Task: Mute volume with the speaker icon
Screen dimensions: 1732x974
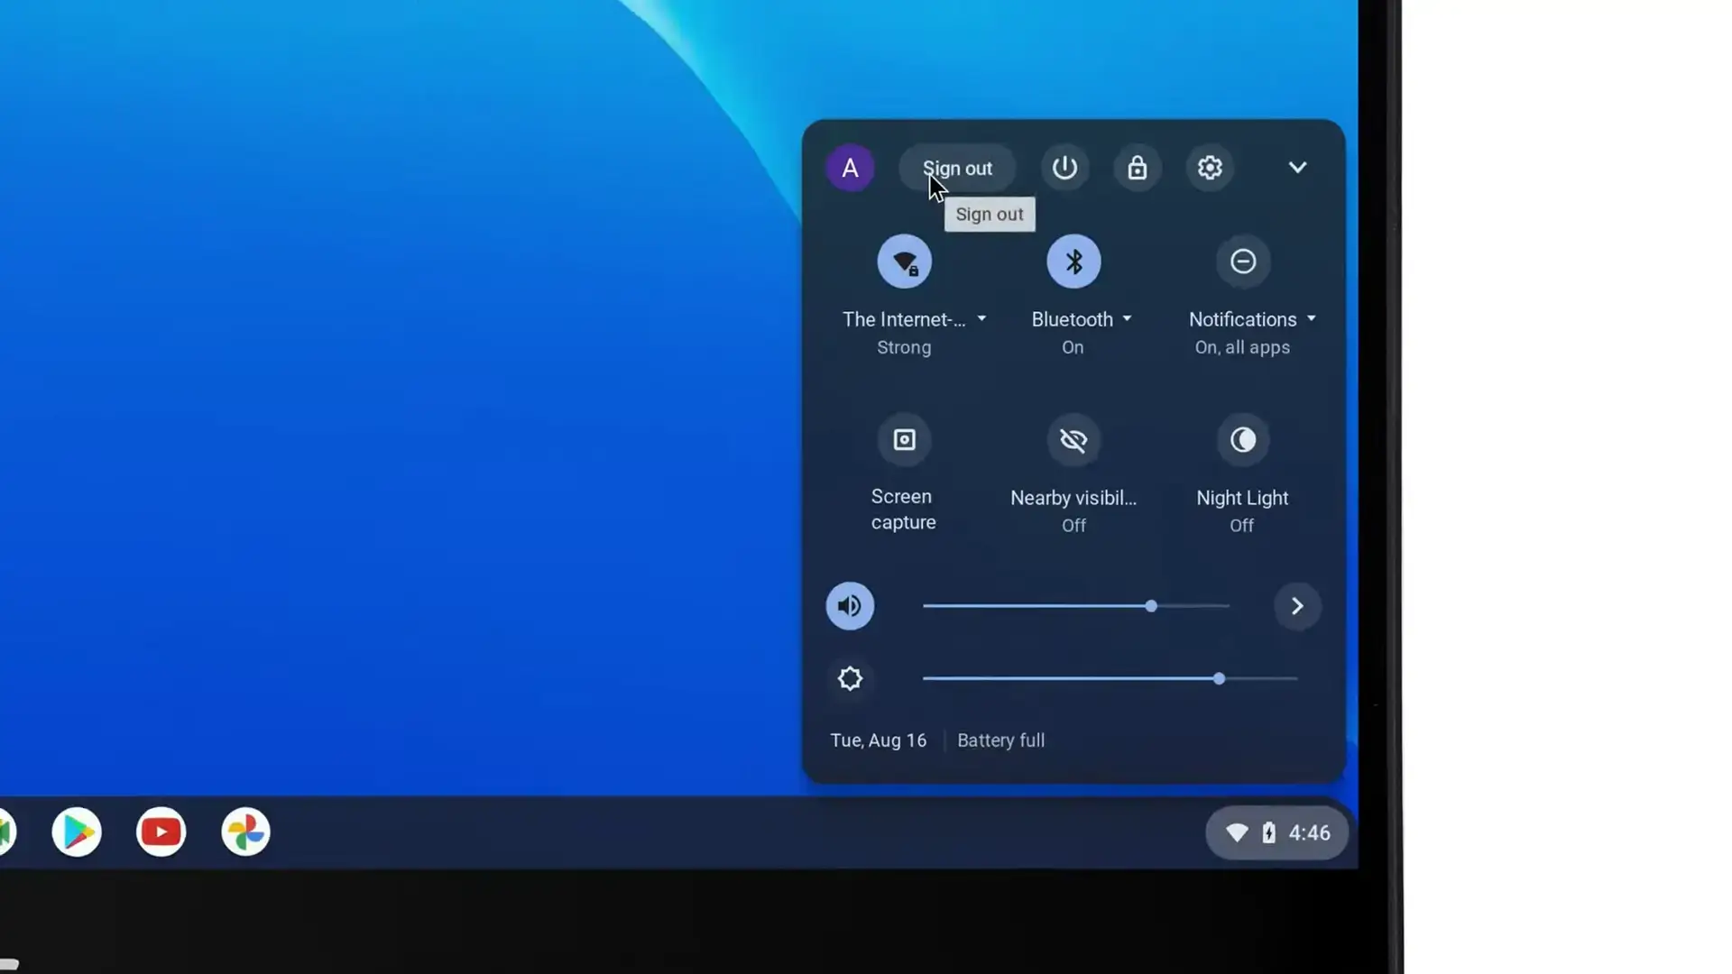Action: click(850, 606)
